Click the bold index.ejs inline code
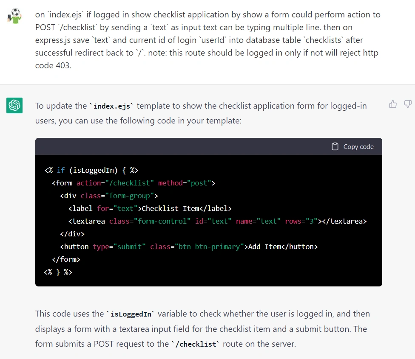 point(112,106)
